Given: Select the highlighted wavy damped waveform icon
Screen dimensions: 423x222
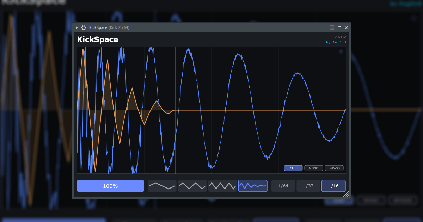Looking at the screenshot, I should pyautogui.click(x=253, y=186).
